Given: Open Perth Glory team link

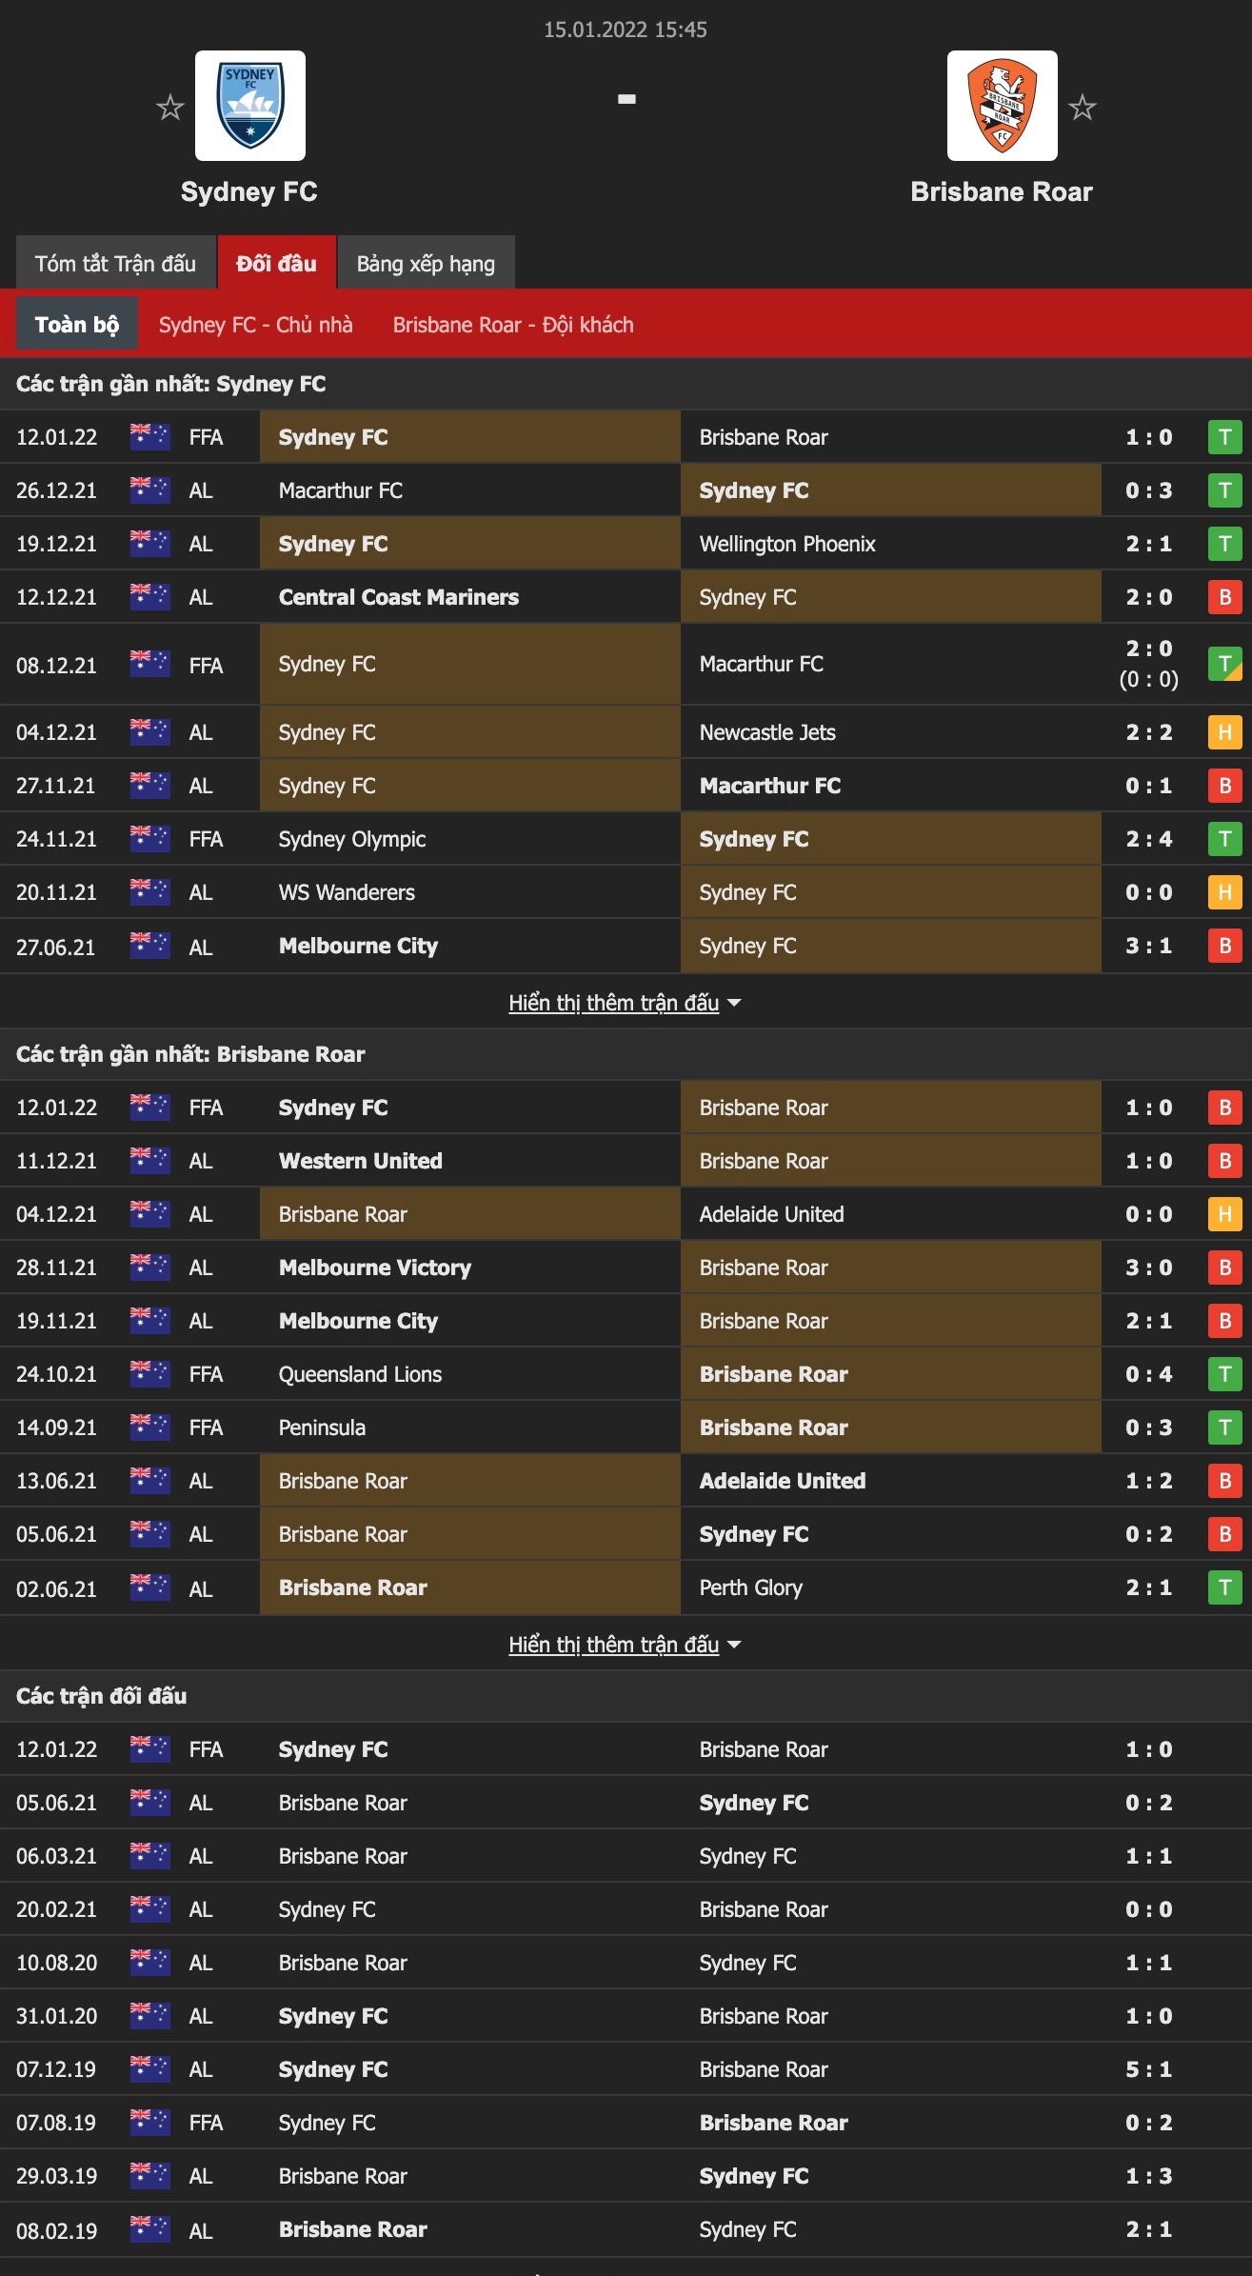Looking at the screenshot, I should 751,1587.
